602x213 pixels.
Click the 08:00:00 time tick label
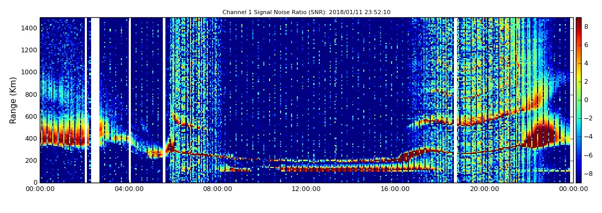218,189
